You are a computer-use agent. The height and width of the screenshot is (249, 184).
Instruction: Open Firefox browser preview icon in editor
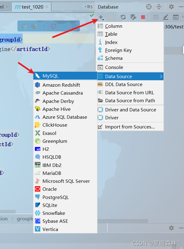(34, 26)
